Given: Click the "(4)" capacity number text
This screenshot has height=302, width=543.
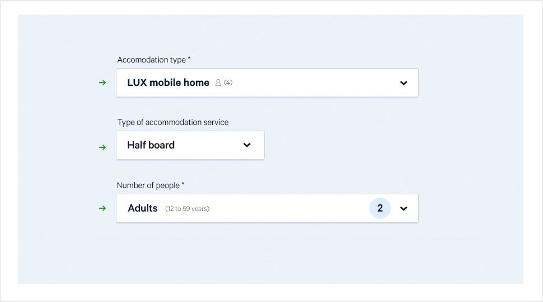Looking at the screenshot, I should click(x=228, y=83).
